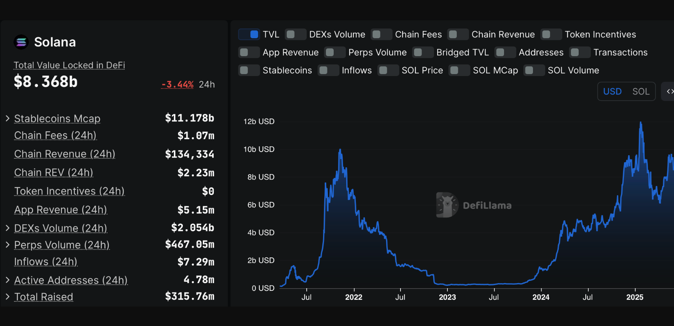Show Transactions on the chart

click(x=580, y=52)
